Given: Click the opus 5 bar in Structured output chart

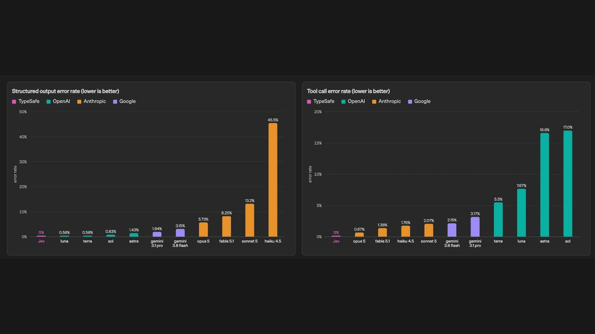Looking at the screenshot, I should point(203,230).
